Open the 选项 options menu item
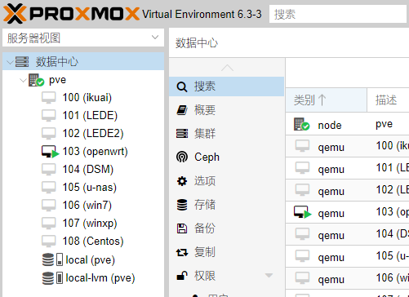409x297 pixels. click(226, 181)
